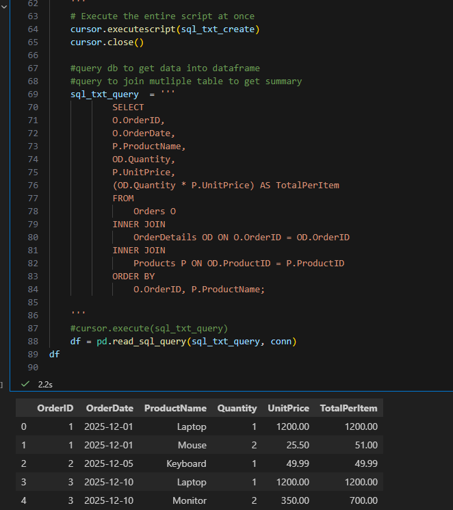Click the df variable on line 89

[x=54, y=354]
